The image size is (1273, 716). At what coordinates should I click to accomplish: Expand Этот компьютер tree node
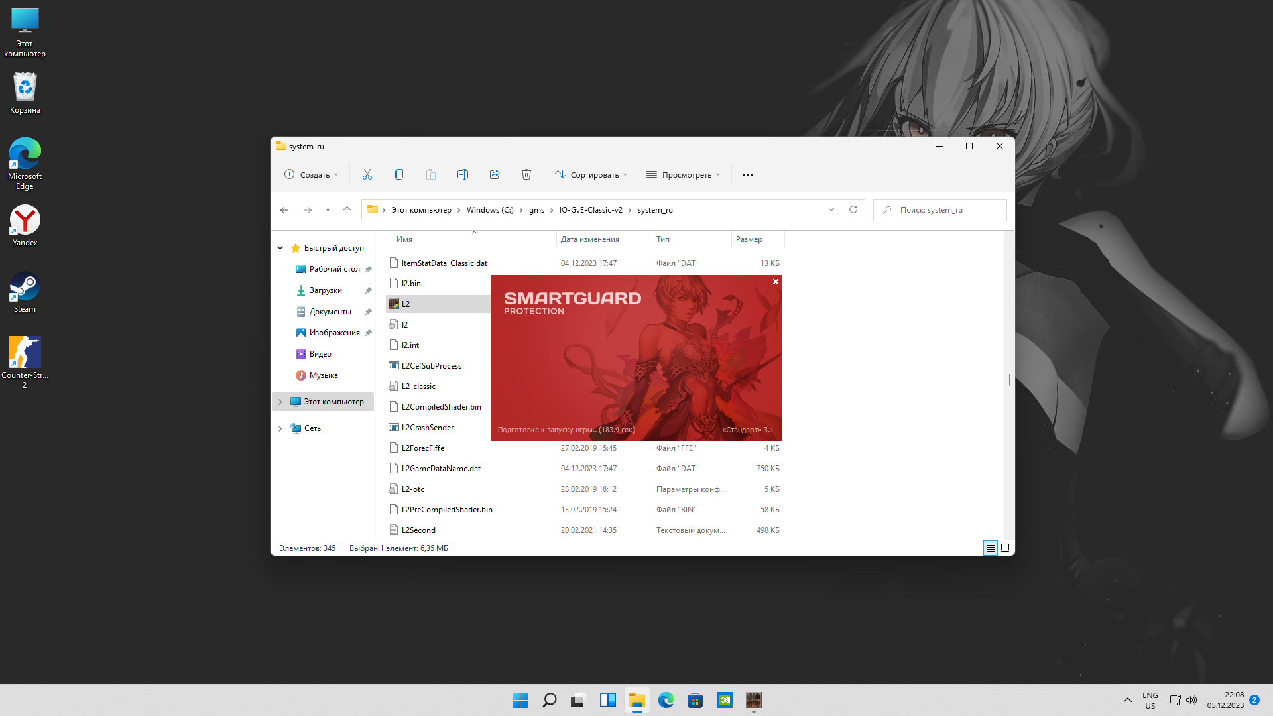pos(280,402)
